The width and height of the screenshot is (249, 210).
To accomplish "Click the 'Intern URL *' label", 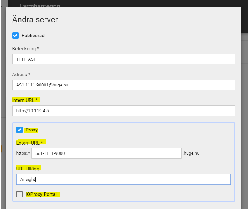I will point(25,100).
